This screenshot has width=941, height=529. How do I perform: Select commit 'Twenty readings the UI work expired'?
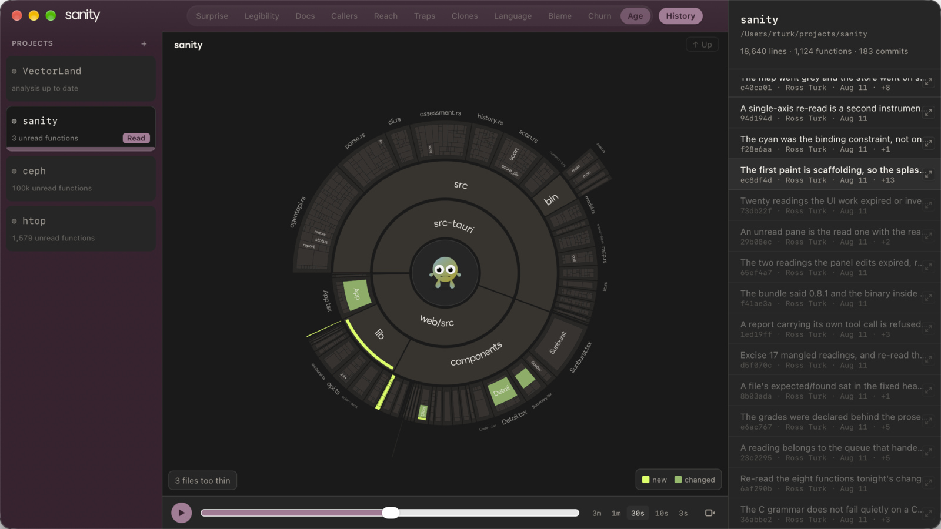[x=835, y=205]
